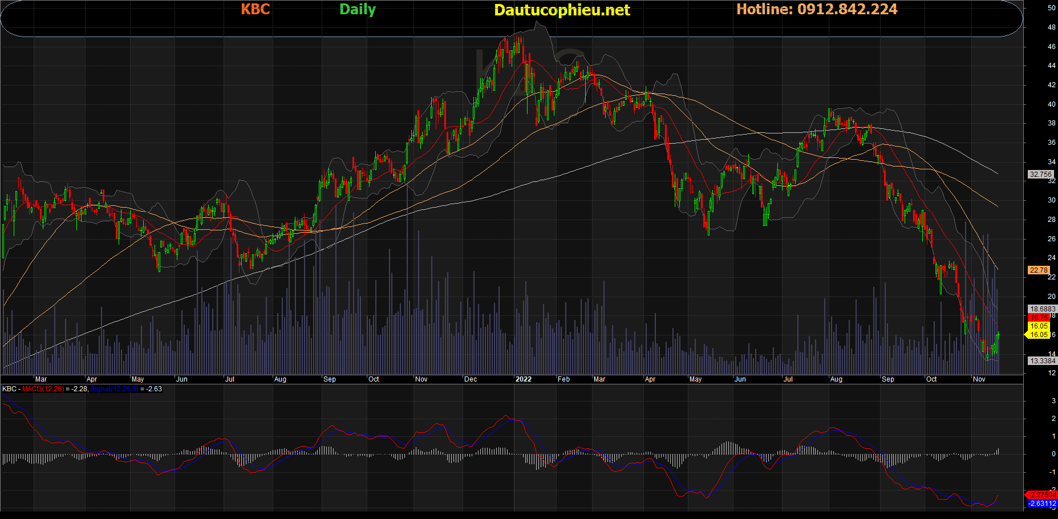Click the Hotline 0912.842.224 phone number
Image resolution: width=1058 pixels, height=519 pixels.
click(816, 9)
